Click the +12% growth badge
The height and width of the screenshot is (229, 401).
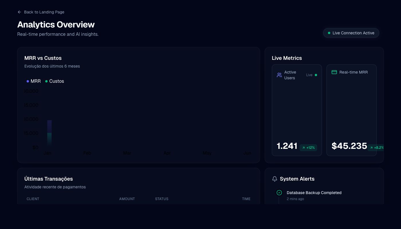(308, 148)
